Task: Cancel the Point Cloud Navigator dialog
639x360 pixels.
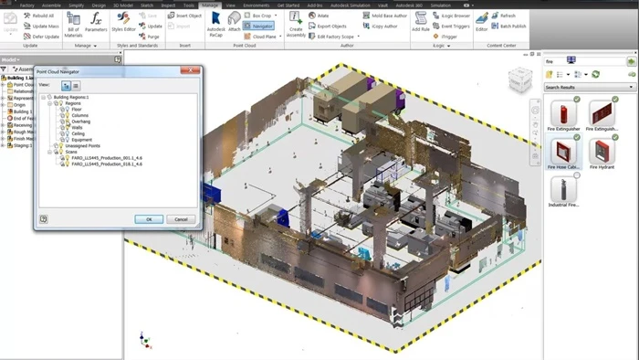Action: [x=181, y=219]
